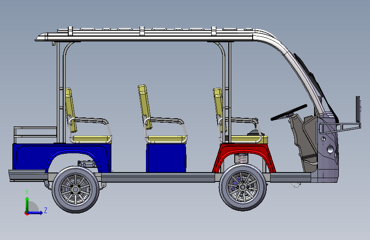Select the rear cargo rack railing
370x240 pixels.
coord(35,135)
